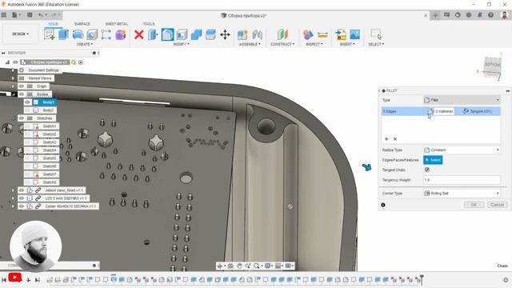Hide the LCD 5 inch component

(22, 198)
